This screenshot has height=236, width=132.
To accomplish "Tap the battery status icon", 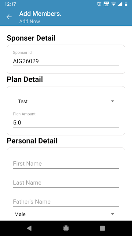I will [126, 4].
